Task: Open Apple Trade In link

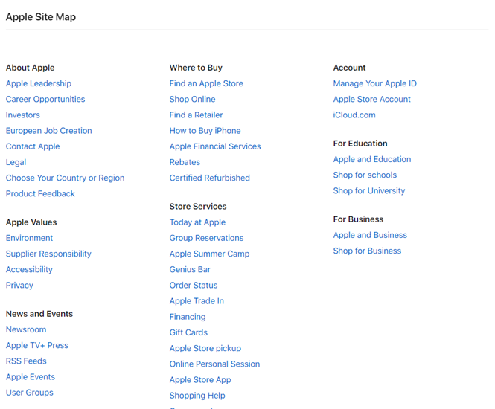Action: [197, 301]
